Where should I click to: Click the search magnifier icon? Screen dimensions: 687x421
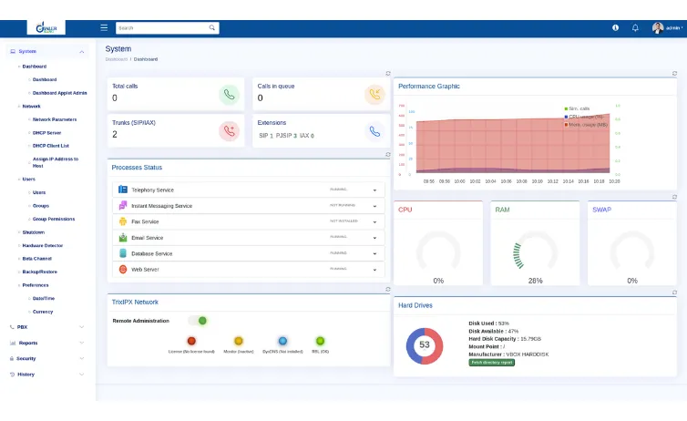point(212,27)
